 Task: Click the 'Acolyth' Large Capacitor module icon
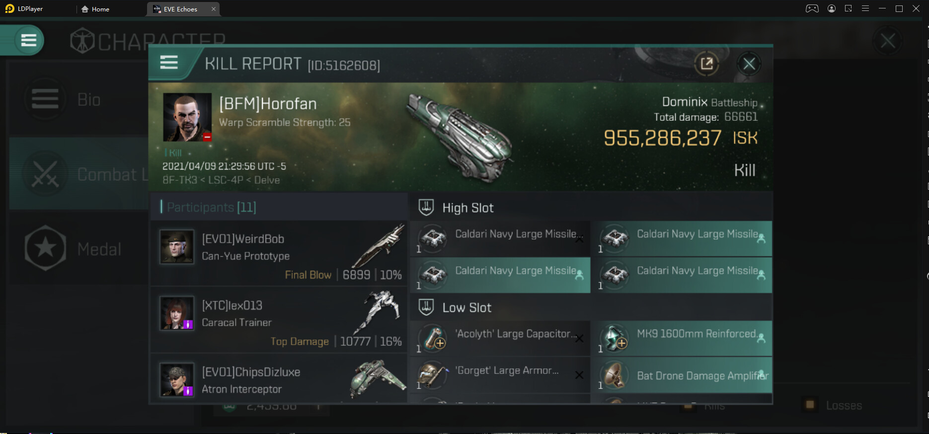pyautogui.click(x=433, y=338)
